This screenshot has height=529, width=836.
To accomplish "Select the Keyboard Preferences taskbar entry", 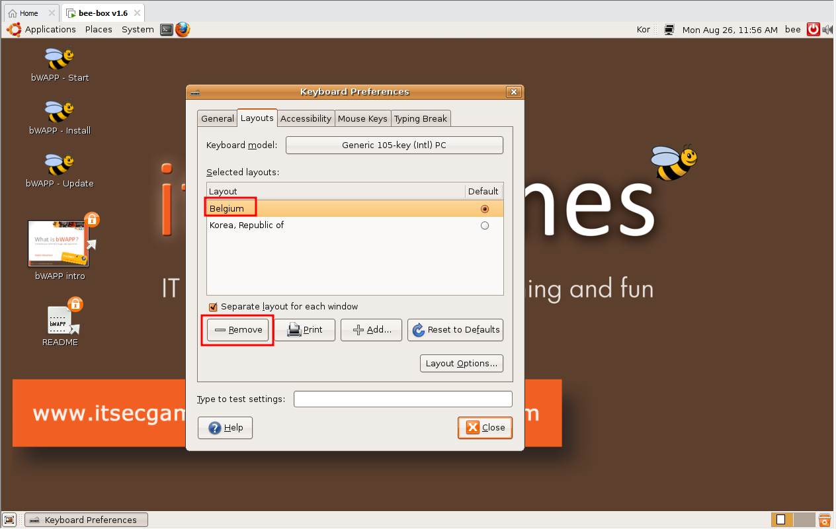I will 86,520.
